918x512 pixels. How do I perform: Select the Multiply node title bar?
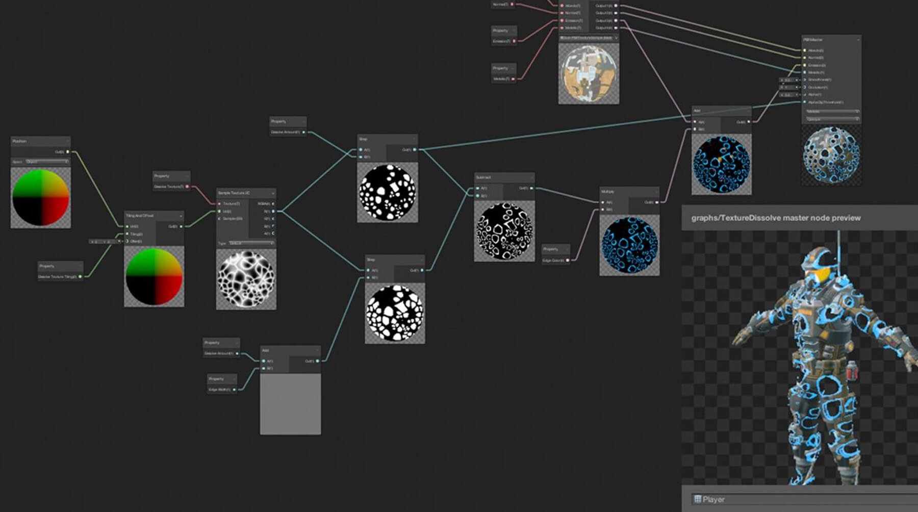[x=629, y=192]
